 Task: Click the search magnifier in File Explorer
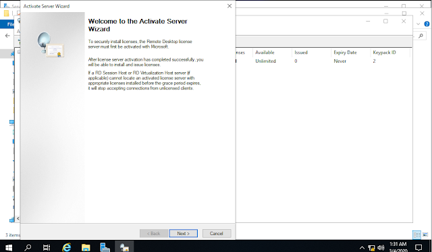pos(421,36)
